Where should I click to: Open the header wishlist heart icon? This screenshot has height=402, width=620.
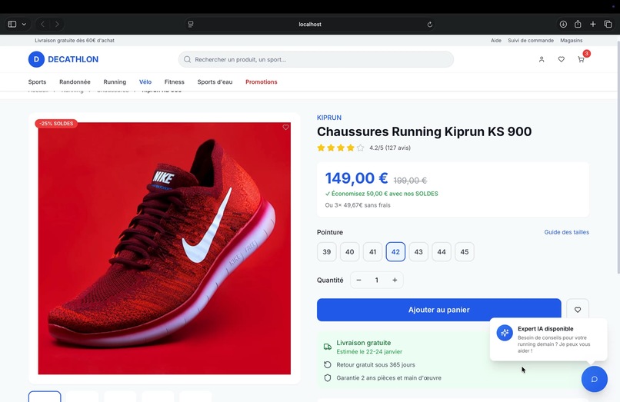pos(561,59)
